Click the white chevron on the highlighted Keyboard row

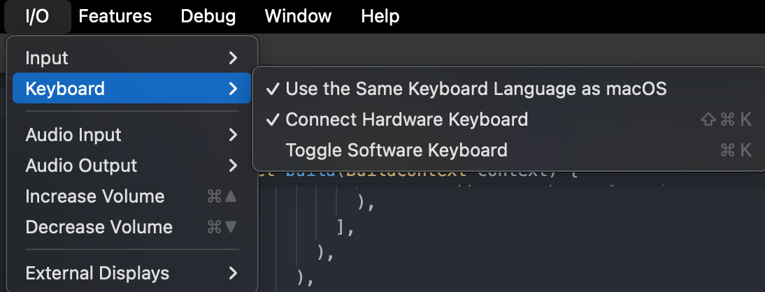[x=234, y=89]
